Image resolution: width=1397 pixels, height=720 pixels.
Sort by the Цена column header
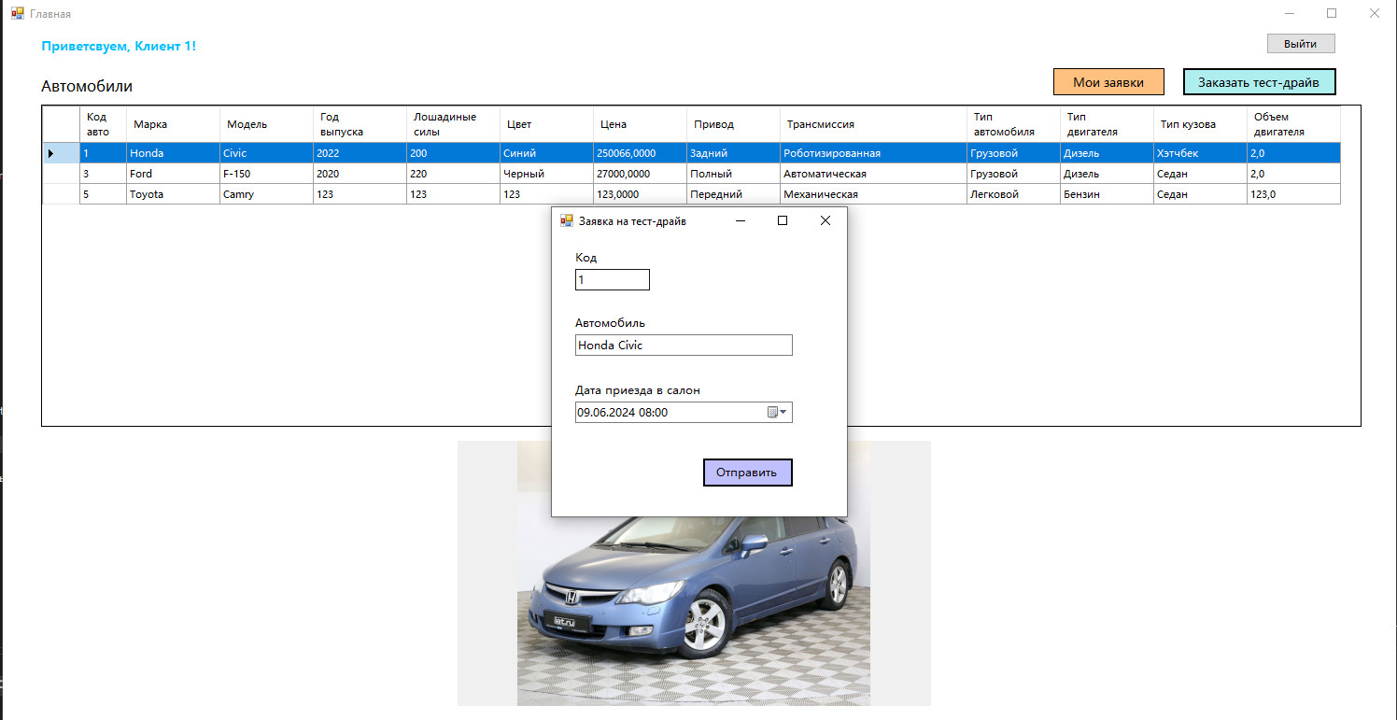[x=640, y=124]
